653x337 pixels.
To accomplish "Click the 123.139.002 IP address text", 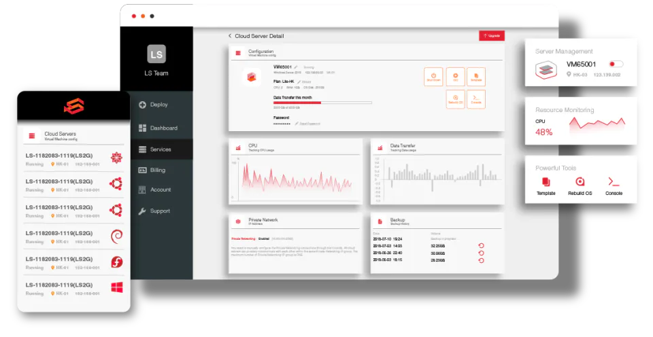I will point(607,75).
